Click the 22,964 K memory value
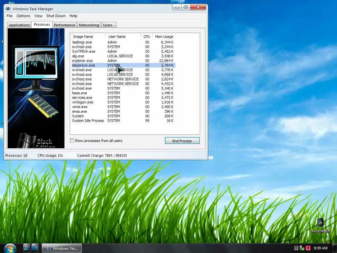The image size is (337, 253). click(166, 61)
